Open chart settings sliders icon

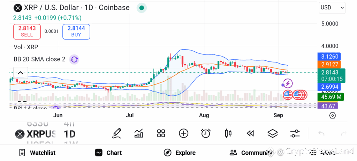[295, 133]
